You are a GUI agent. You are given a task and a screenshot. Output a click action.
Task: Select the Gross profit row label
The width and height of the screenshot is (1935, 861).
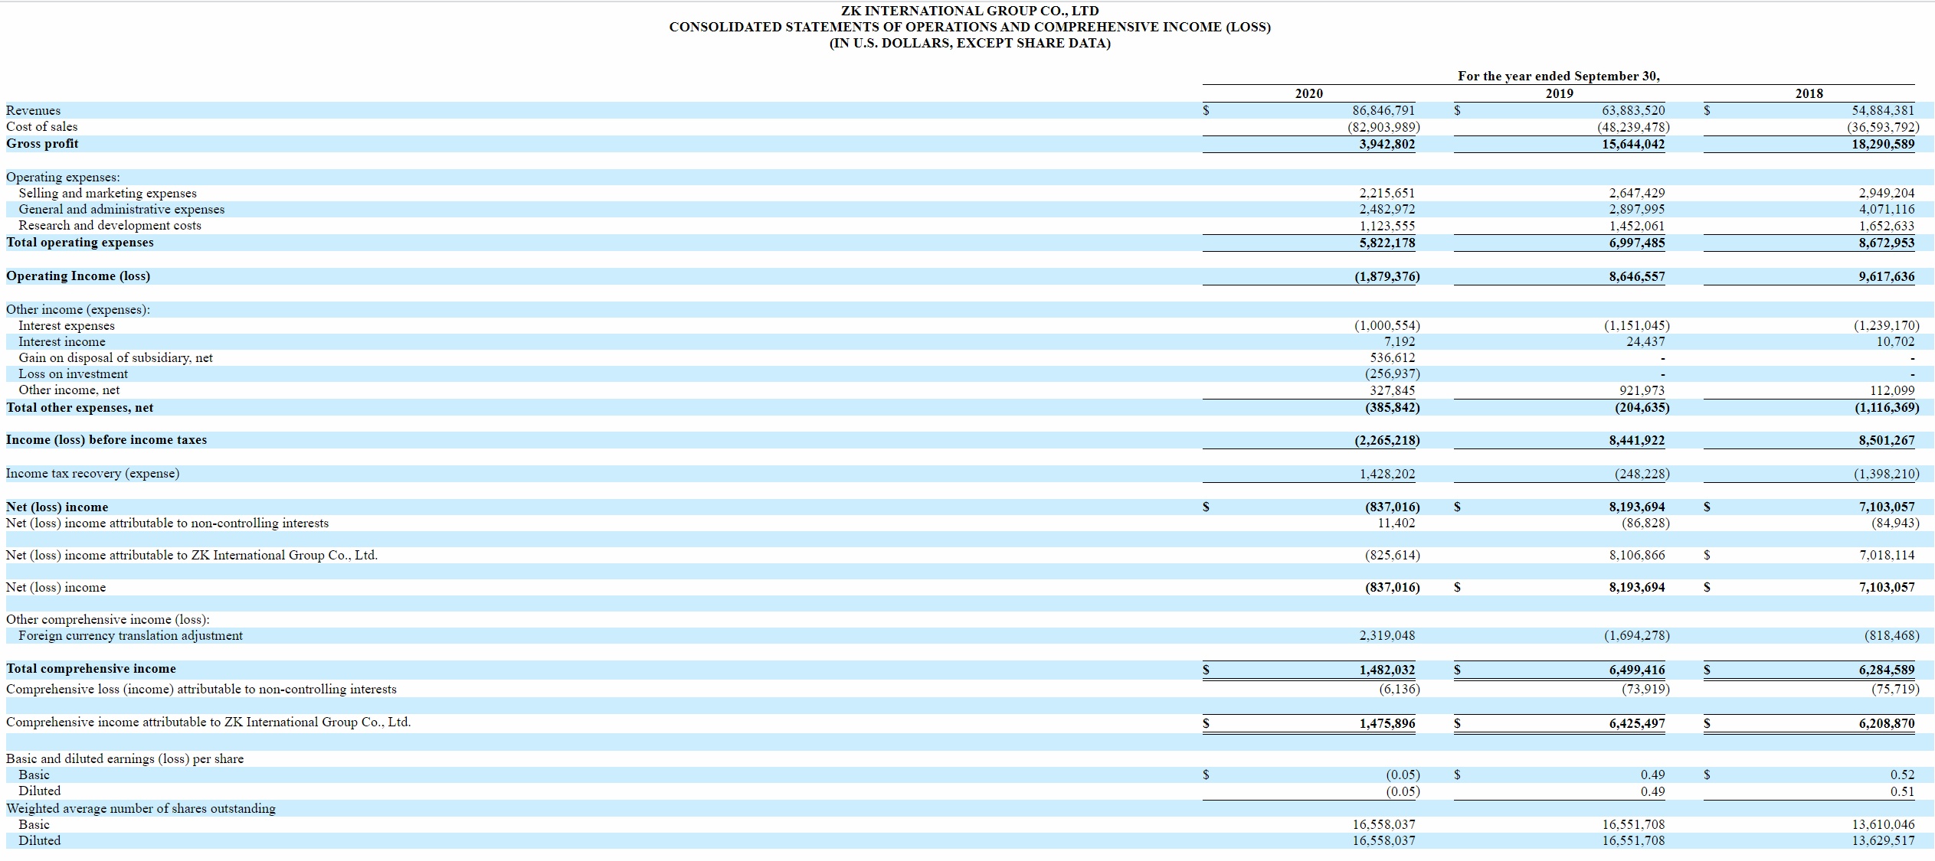42,144
